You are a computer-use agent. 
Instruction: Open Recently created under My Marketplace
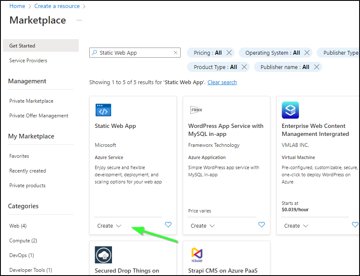point(27,171)
